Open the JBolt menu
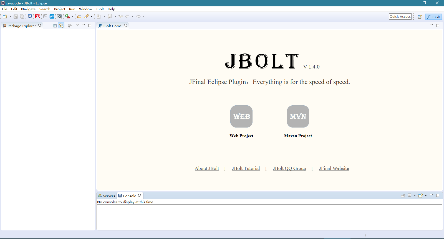The image size is (444, 239). [x=100, y=9]
